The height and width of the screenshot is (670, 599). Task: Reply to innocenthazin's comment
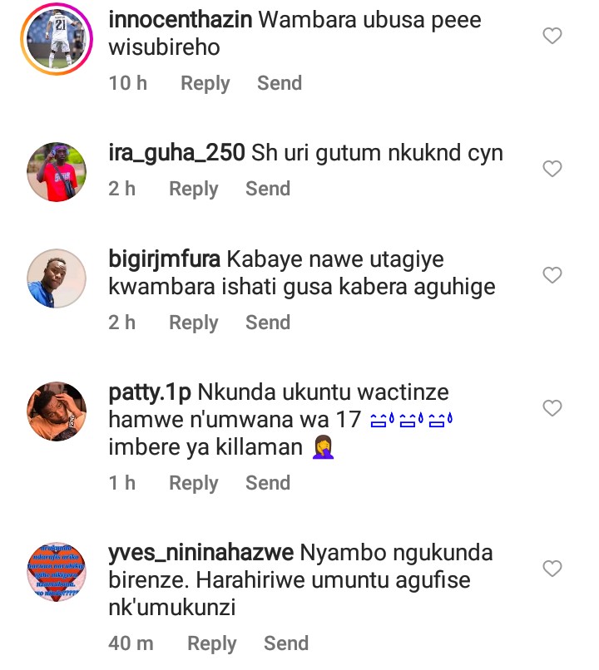205,83
